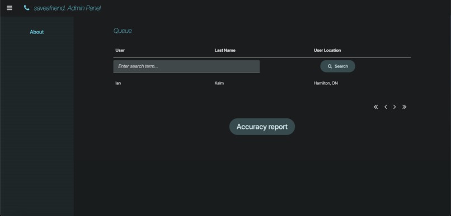The width and height of the screenshot is (451, 216).
Task: Sort by Last Name column header
Action: [x=225, y=50]
